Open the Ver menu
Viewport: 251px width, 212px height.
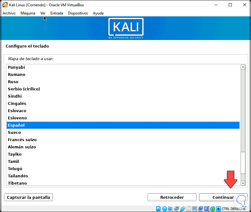click(43, 13)
